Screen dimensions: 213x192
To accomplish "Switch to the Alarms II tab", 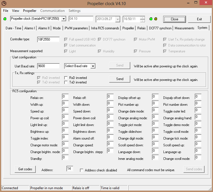I will coord(44,28).
